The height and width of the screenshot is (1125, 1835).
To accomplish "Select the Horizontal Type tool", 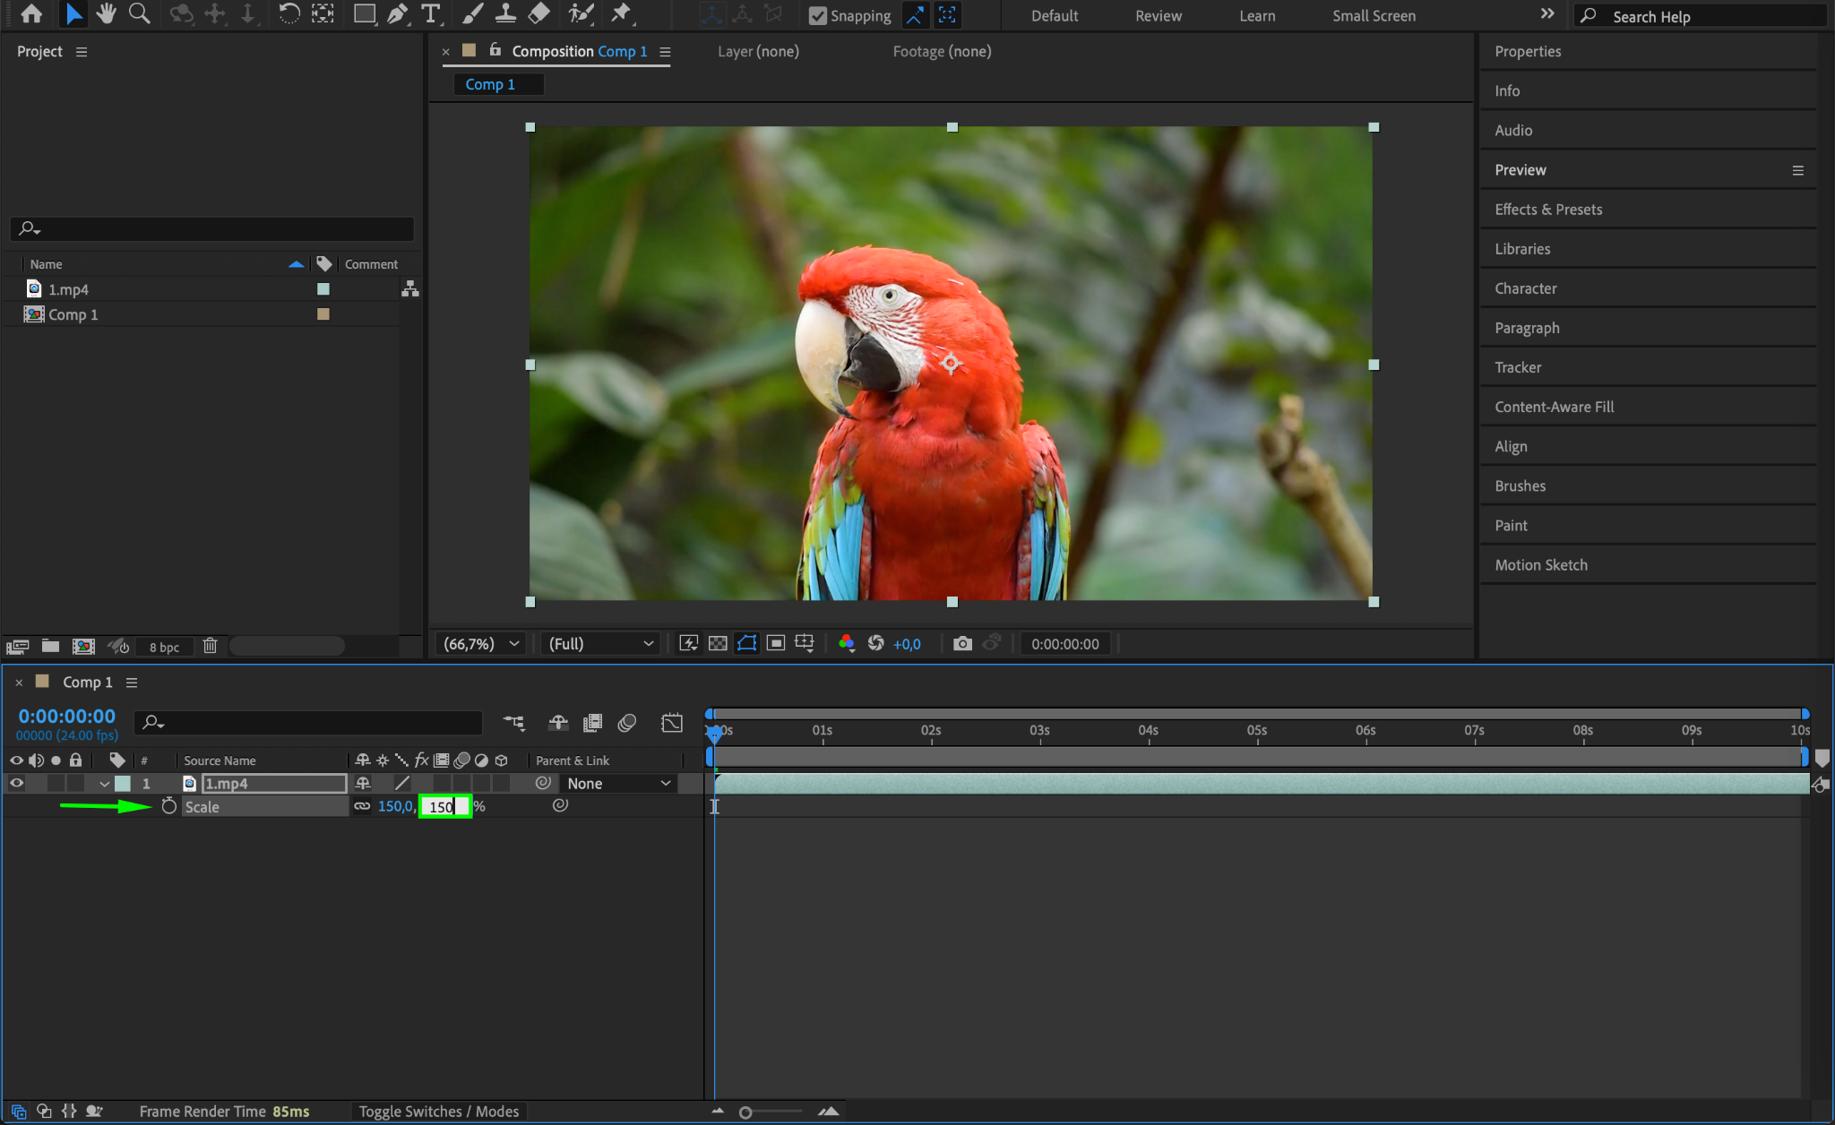I will [x=431, y=13].
